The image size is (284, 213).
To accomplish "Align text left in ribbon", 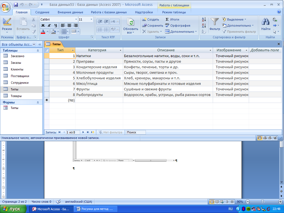I will [63, 25].
